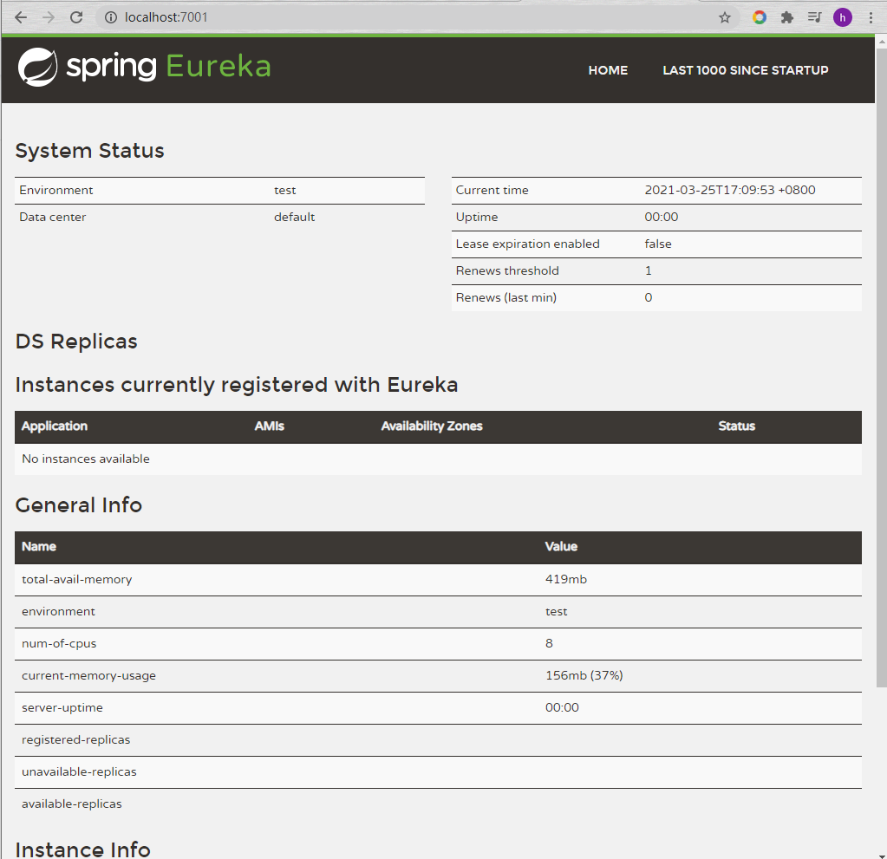The width and height of the screenshot is (887, 859).
Task: Click the Value column header in General Info
Action: pos(561,547)
